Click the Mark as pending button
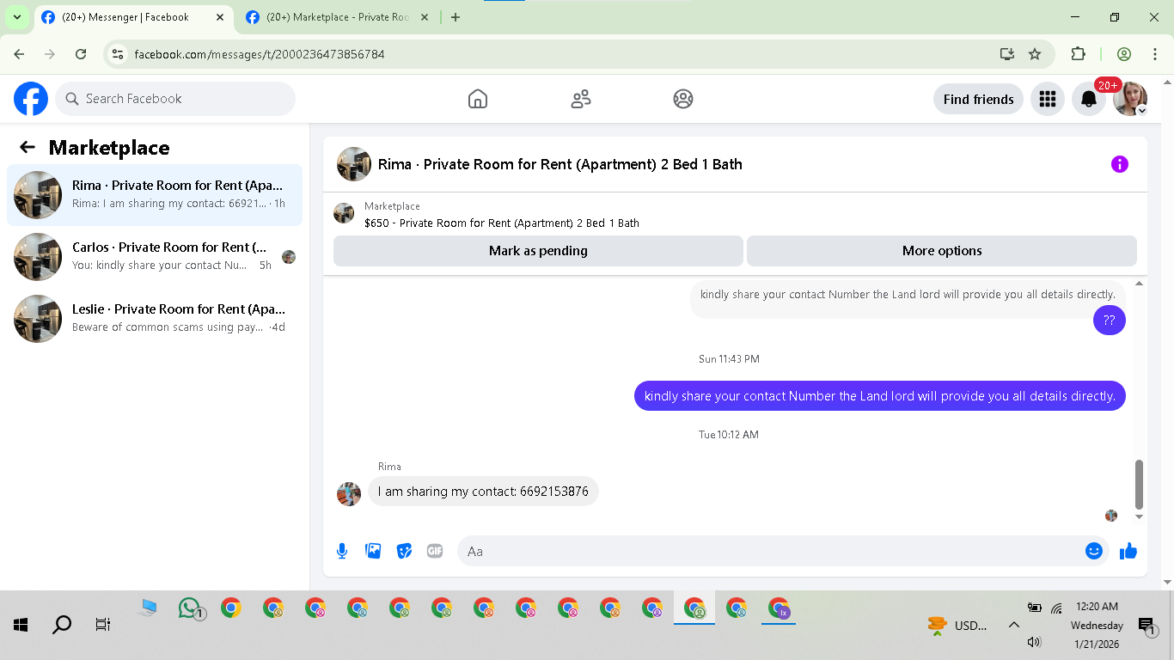The image size is (1174, 660). (538, 251)
